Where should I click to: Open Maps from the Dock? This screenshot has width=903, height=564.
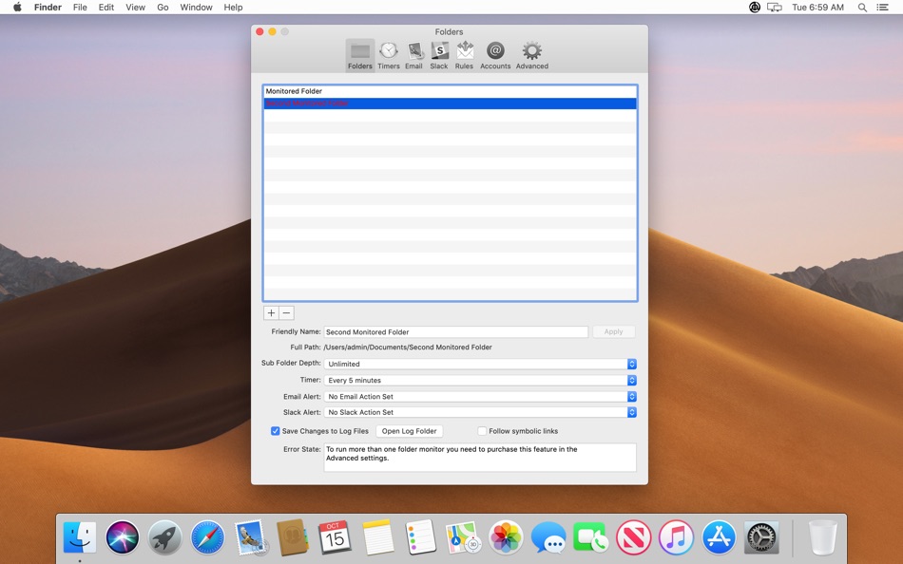click(463, 537)
